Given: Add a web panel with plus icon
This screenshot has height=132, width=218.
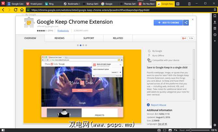Looking at the screenshot, I should click(x=215, y=41).
